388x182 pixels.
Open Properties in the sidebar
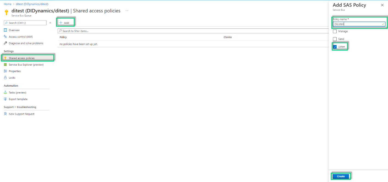point(15,71)
